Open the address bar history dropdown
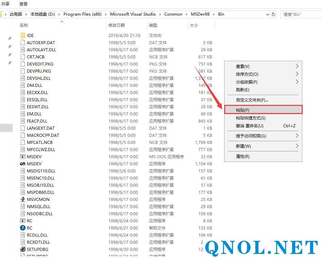Image resolution: width=322 pixels, height=259 pixels. 267,14
